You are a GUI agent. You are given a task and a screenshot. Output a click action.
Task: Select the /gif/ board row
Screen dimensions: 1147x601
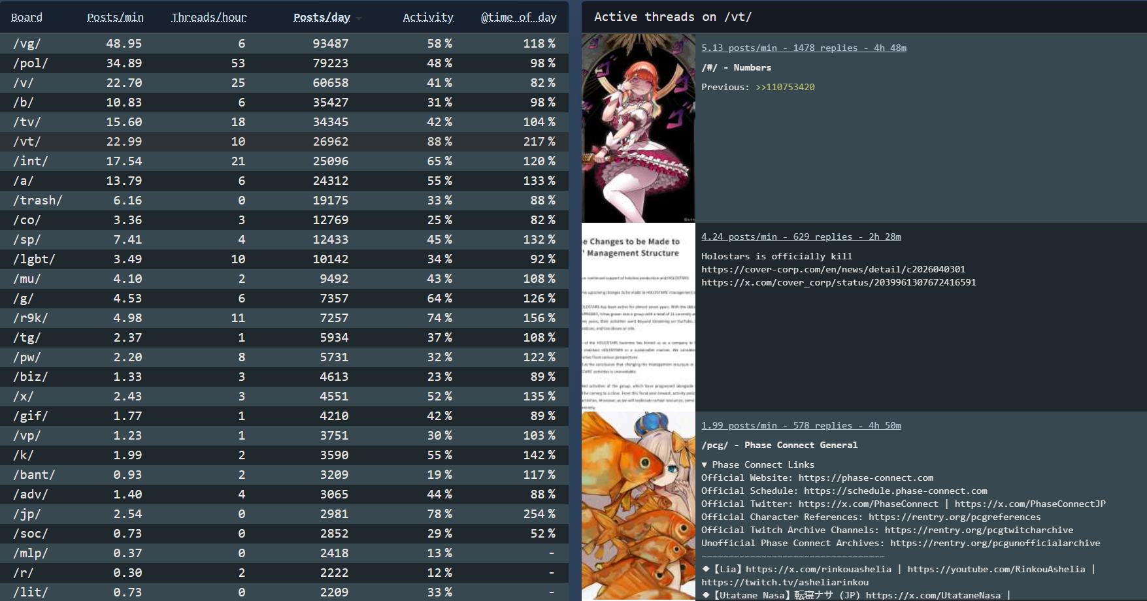pos(284,416)
